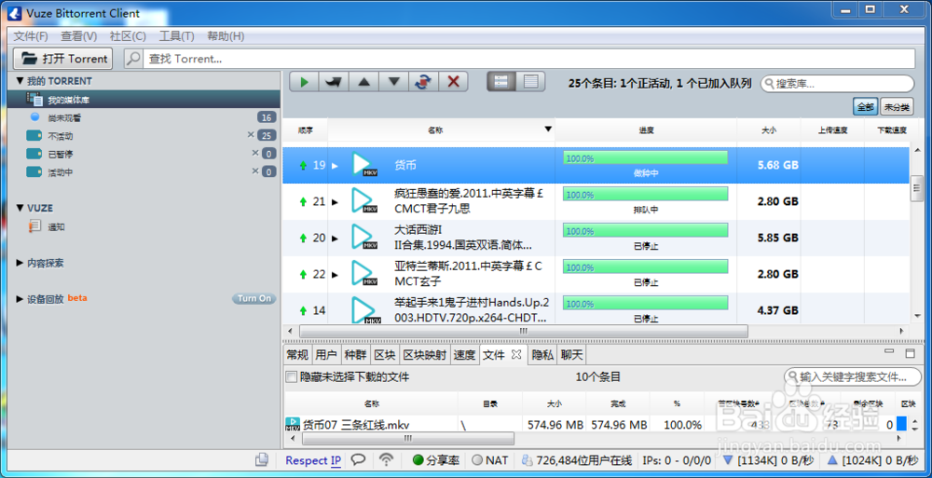The height and width of the screenshot is (478, 932).
Task: Click the green start torrent toolbar icon
Action: pos(305,82)
